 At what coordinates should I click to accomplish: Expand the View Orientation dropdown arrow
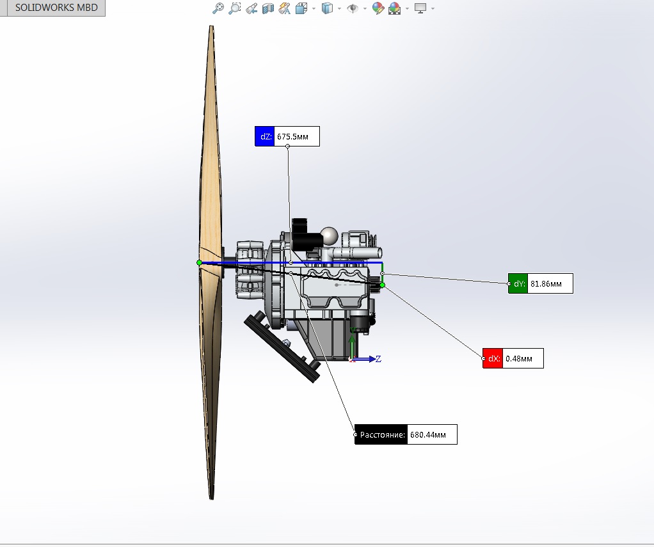[x=313, y=9]
